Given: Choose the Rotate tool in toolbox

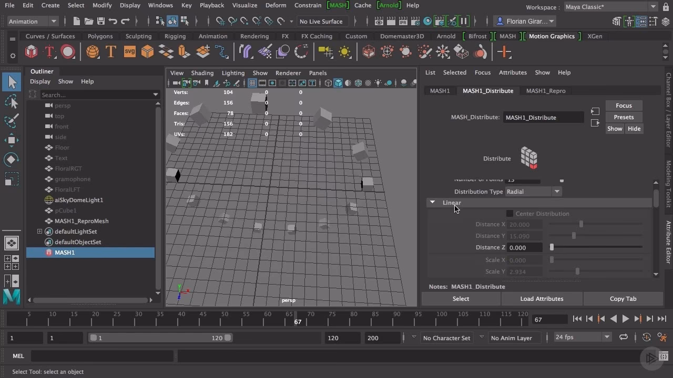Looking at the screenshot, I should [12, 159].
